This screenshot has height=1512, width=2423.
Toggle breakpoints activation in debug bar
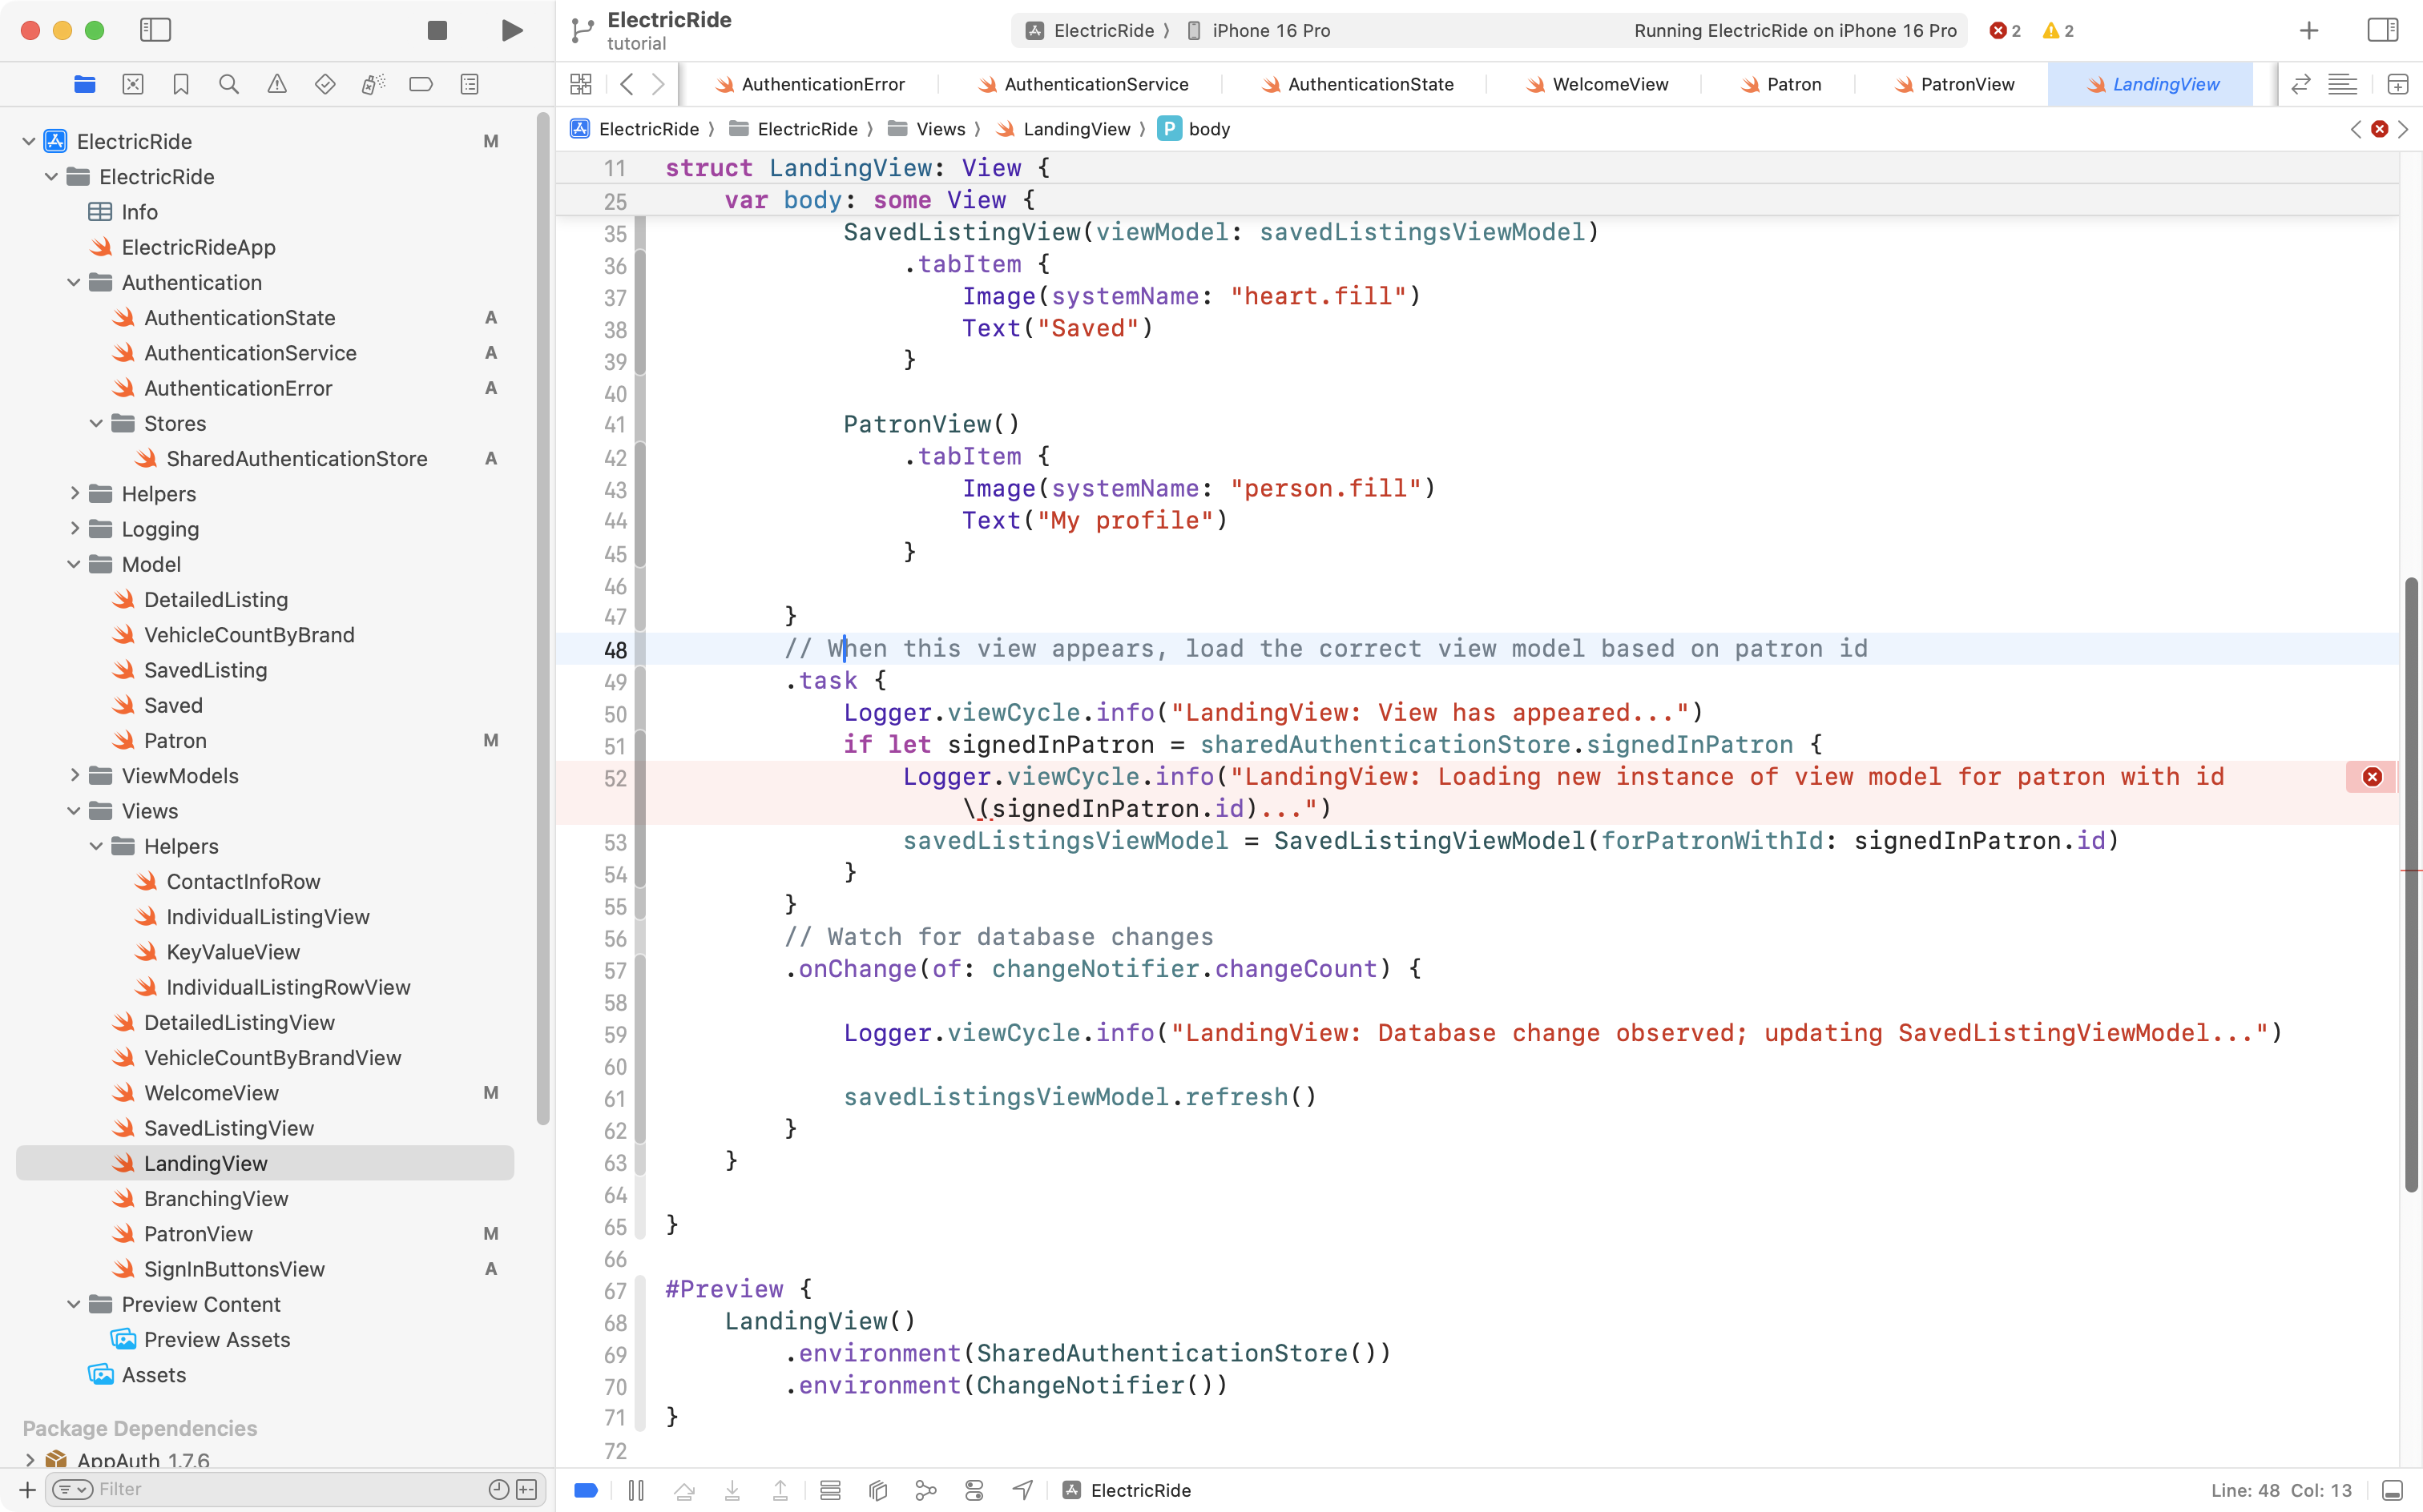click(x=587, y=1490)
